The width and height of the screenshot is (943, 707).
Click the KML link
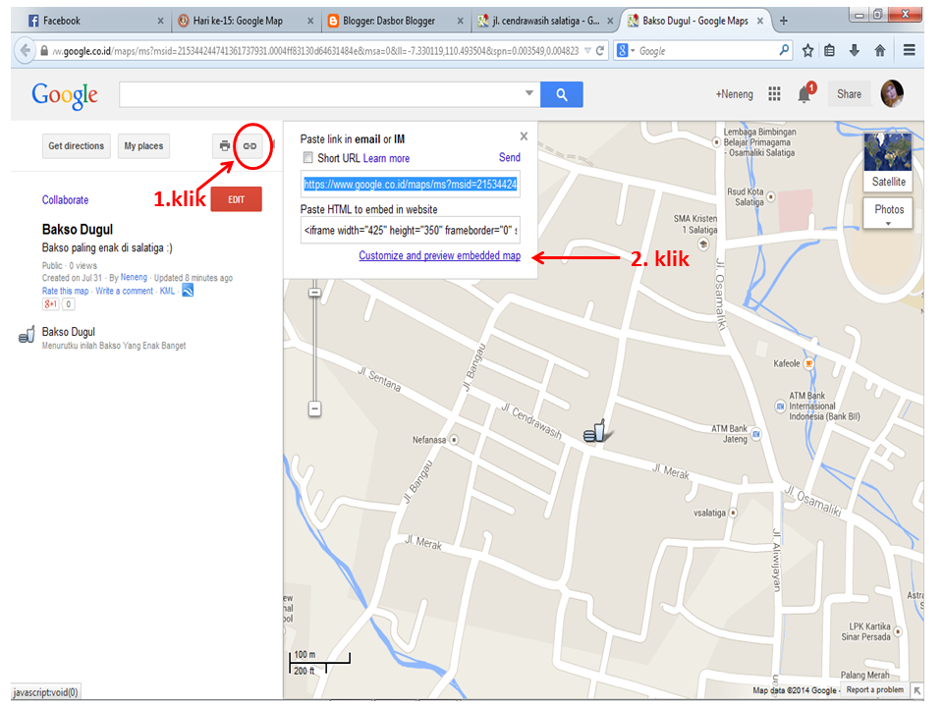click(x=167, y=291)
